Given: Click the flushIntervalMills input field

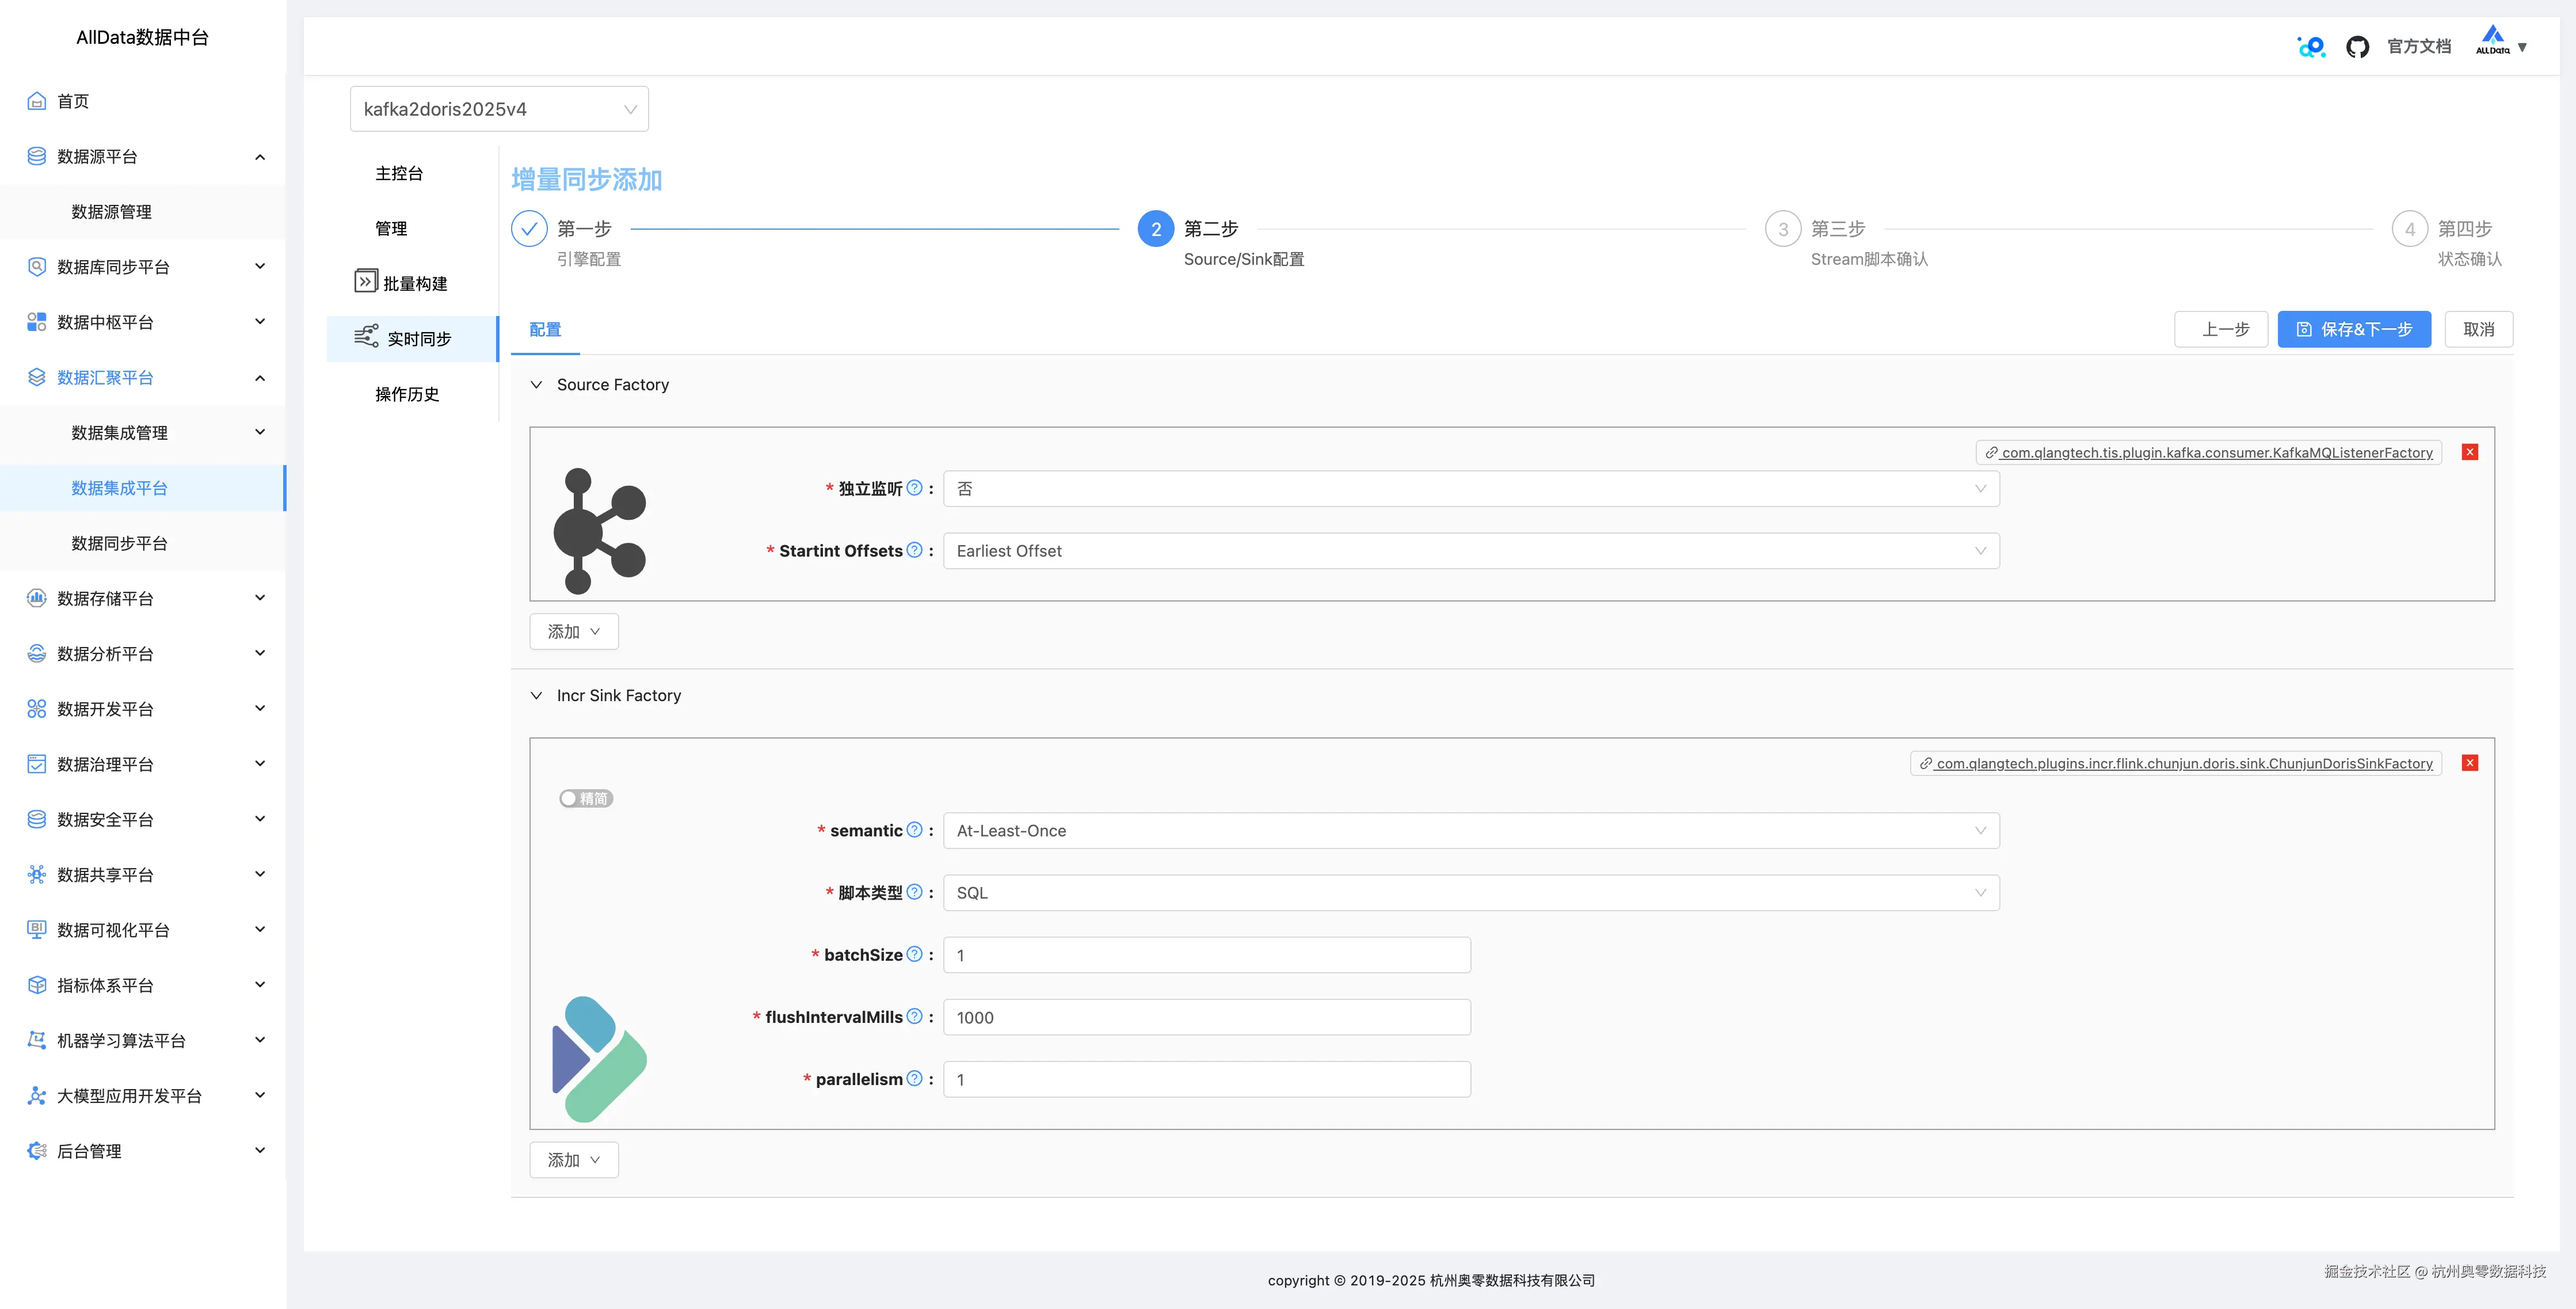Looking at the screenshot, I should pos(1206,1017).
